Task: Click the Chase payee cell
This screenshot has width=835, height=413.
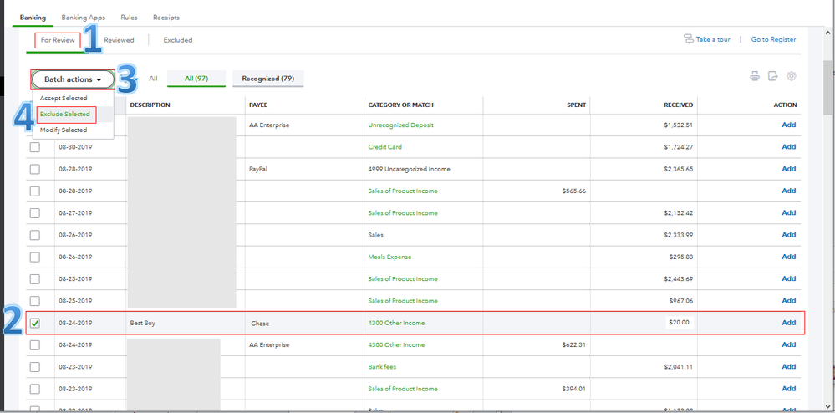Action: click(259, 323)
